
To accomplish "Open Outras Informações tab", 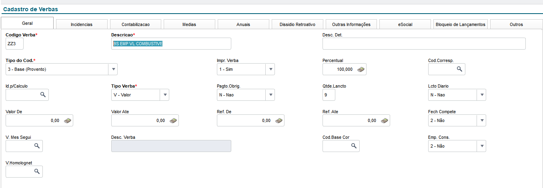I will click(x=351, y=24).
